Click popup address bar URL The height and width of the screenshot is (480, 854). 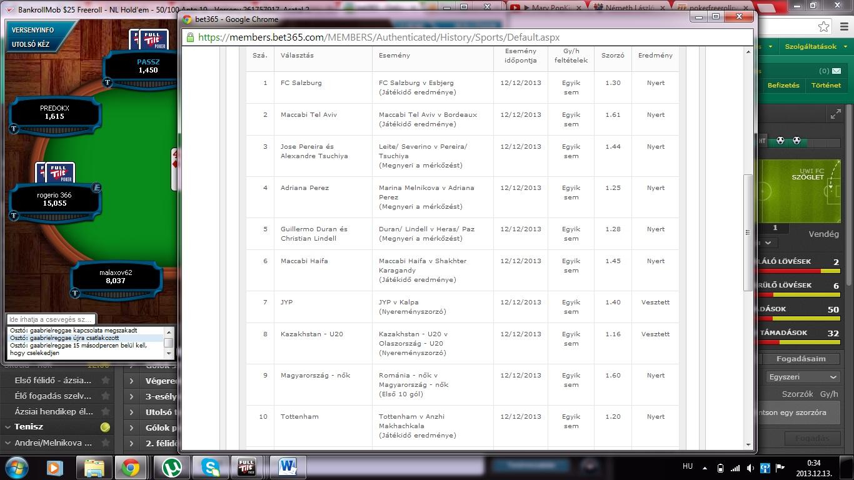tap(379, 37)
